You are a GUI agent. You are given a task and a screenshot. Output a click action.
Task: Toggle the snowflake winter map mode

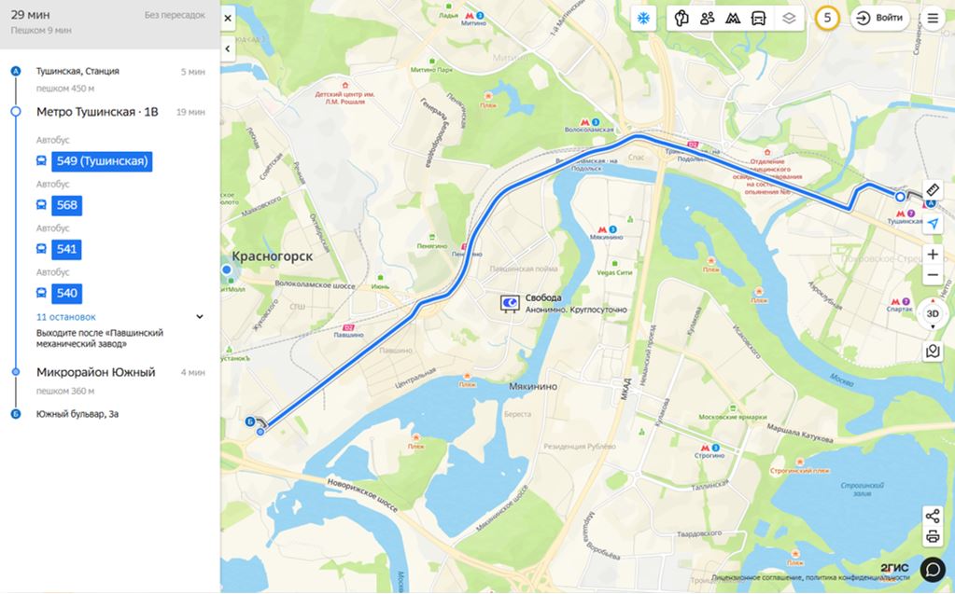pyautogui.click(x=643, y=19)
